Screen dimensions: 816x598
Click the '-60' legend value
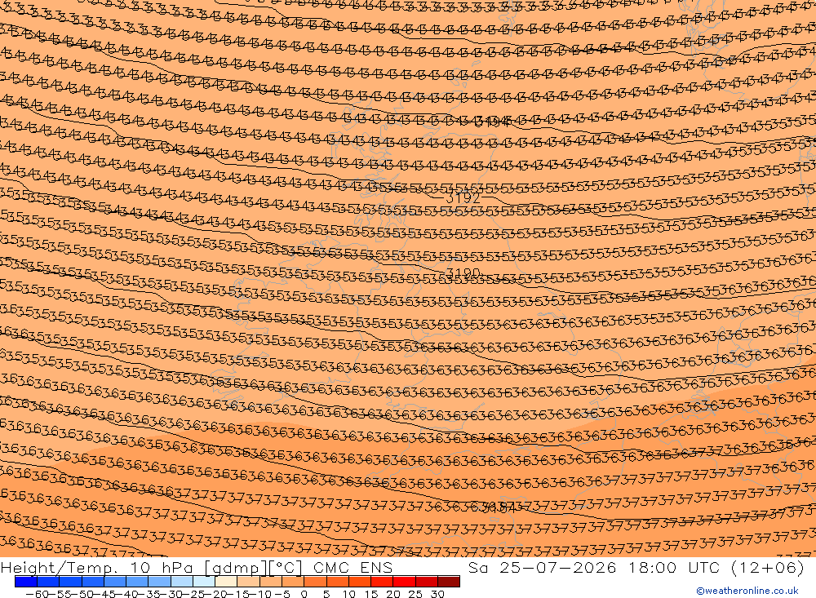[x=37, y=594]
